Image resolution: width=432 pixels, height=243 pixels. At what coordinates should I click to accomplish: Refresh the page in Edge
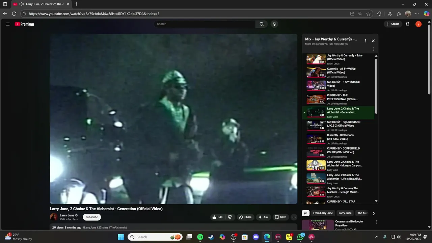pyautogui.click(x=14, y=13)
